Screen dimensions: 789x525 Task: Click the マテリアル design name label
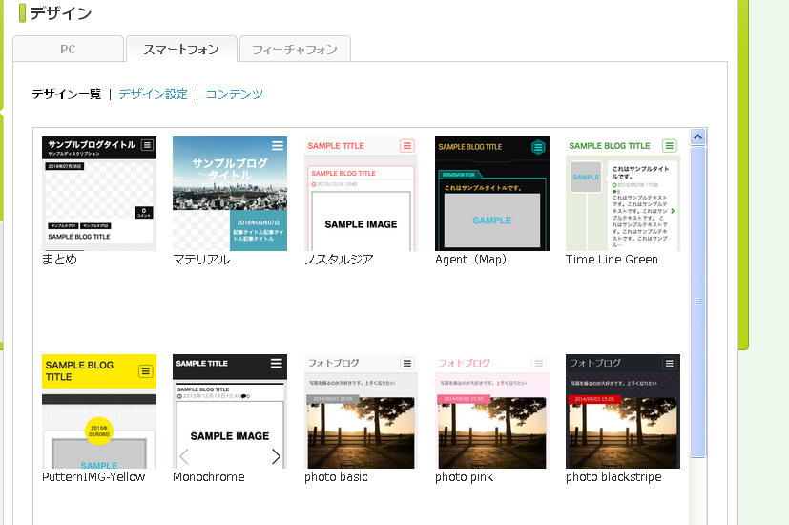tap(201, 260)
